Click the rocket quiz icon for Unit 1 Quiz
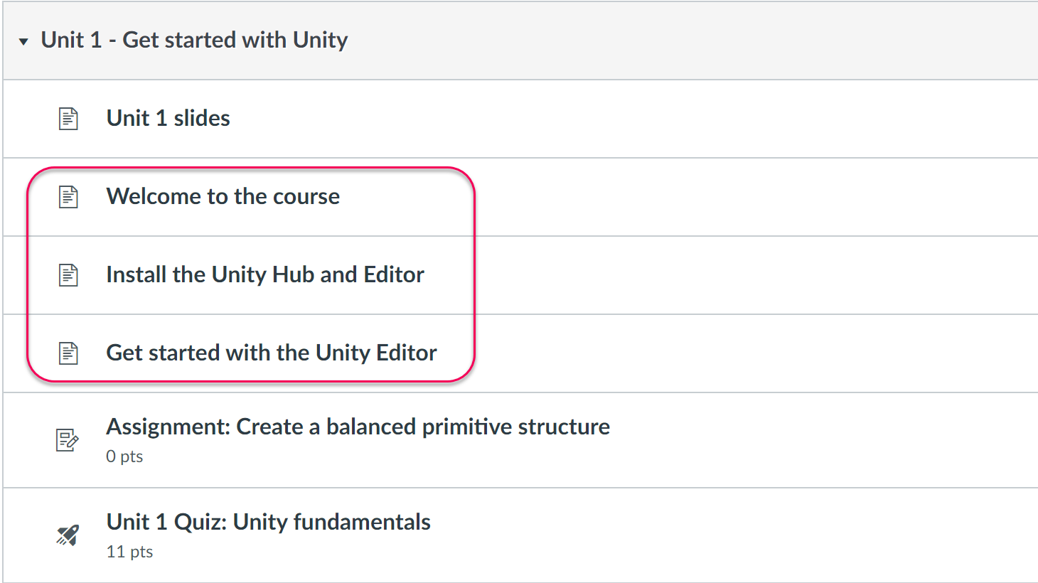 click(68, 535)
